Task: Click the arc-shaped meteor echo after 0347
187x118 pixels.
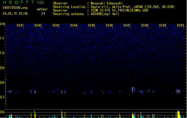Action: (x=133, y=90)
